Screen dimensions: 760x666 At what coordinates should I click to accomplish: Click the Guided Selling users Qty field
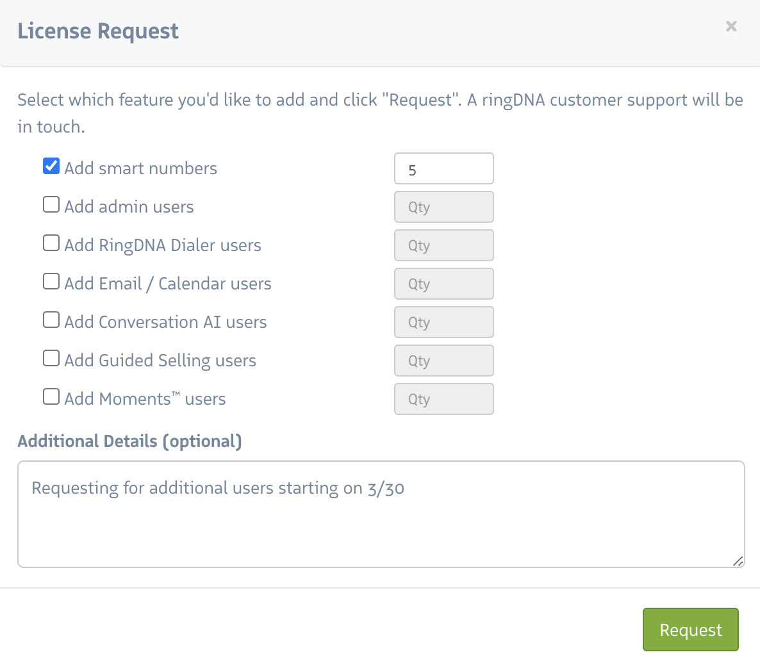pos(443,361)
